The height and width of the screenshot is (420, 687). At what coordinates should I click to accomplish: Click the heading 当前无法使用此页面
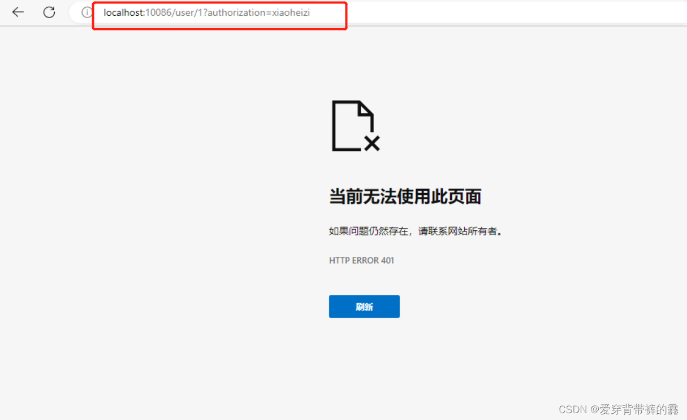[x=405, y=196]
